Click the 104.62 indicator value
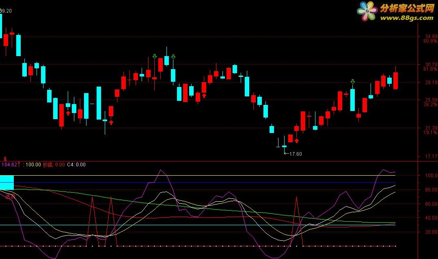This screenshot has width=438, height=259. 9,164
